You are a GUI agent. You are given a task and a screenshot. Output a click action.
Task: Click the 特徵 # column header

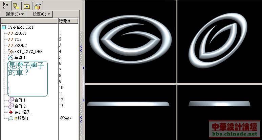(68, 21)
